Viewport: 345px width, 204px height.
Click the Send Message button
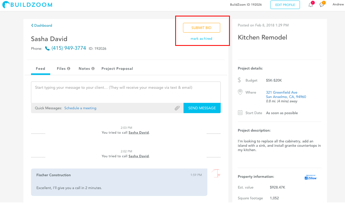point(202,108)
